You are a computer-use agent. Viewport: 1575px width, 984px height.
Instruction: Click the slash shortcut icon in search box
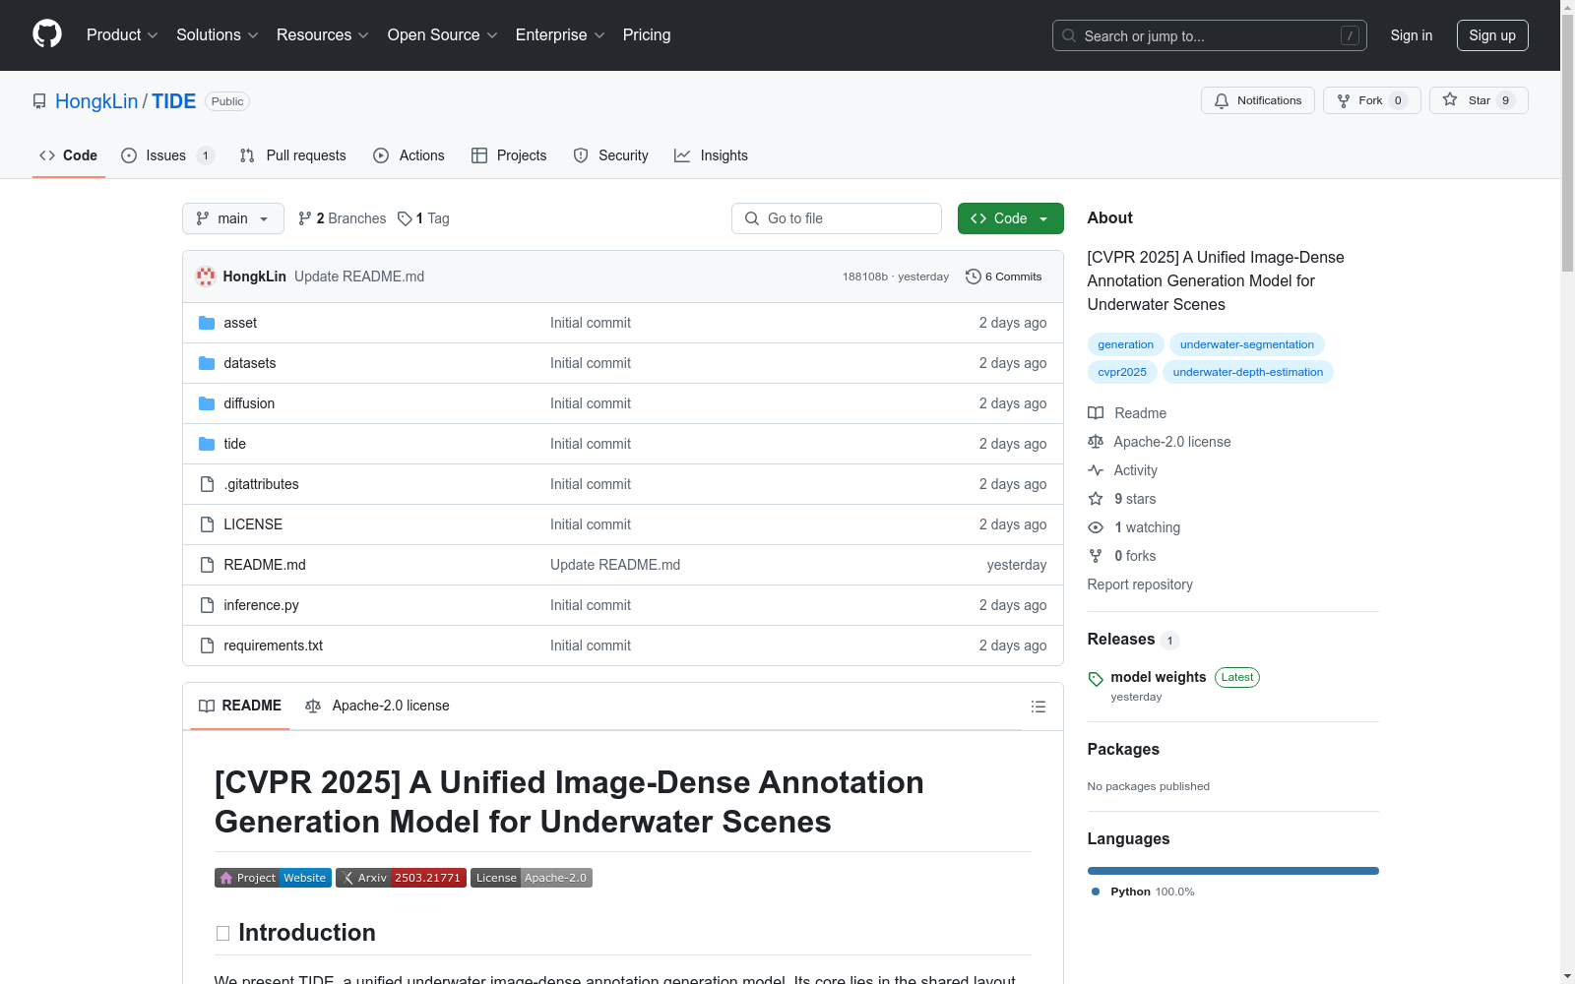click(x=1350, y=35)
